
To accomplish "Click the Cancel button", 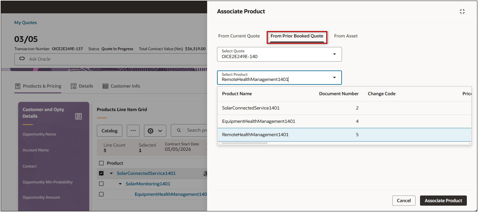I will (x=404, y=201).
